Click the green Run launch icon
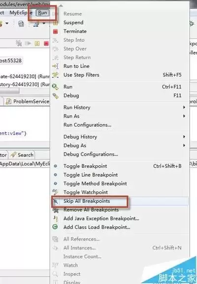Viewport: 197px width, 284px height. tap(55, 87)
